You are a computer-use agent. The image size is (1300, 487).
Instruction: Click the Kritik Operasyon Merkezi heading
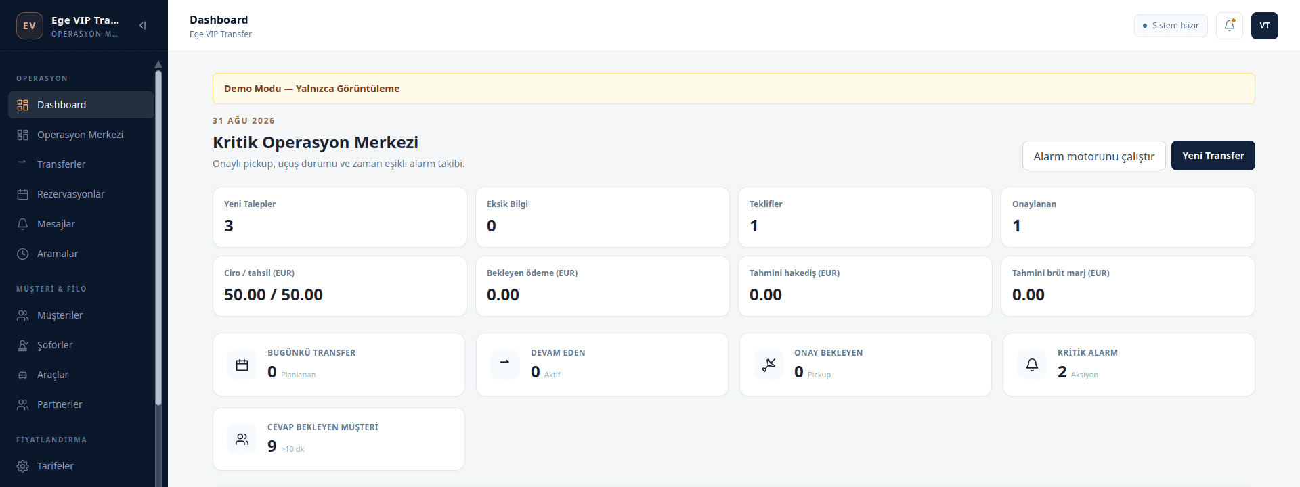coord(316,143)
